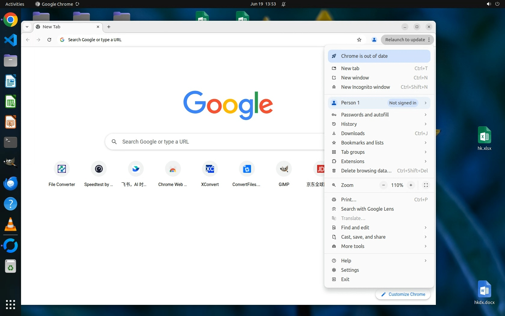Open Visual Studio Code from the dock
This screenshot has height=316, width=505.
11,40
